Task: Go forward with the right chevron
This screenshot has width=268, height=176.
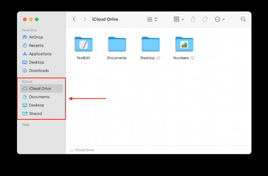Action: point(85,19)
